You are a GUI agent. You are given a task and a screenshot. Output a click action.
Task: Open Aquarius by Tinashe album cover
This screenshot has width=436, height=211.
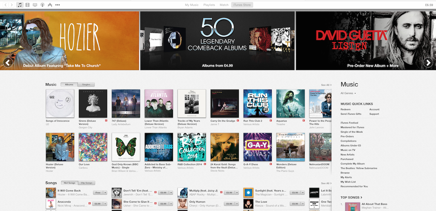(290, 103)
